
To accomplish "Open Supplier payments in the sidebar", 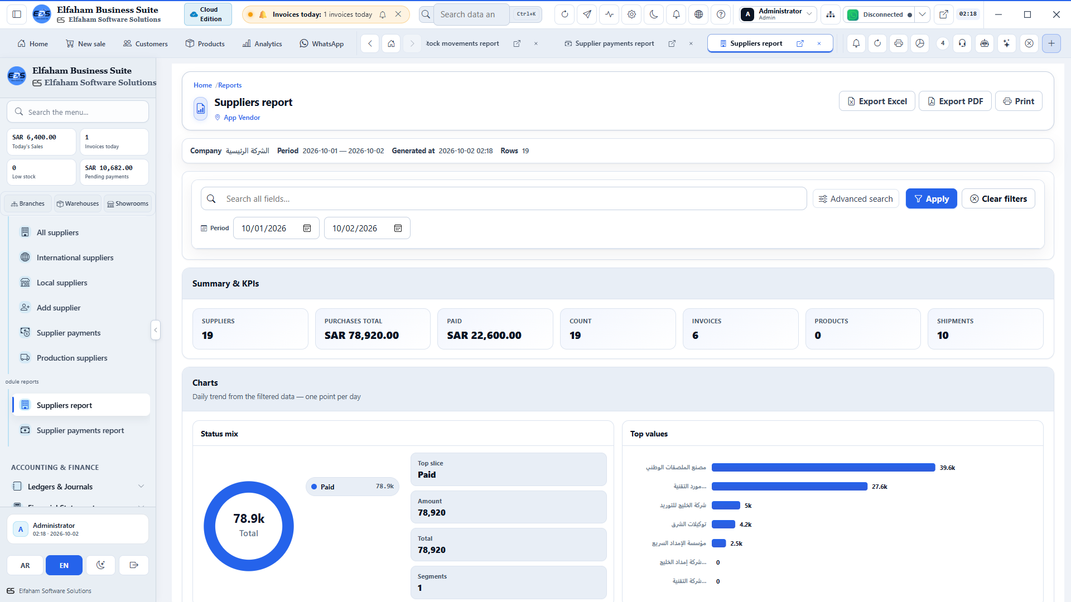I will (81, 333).
